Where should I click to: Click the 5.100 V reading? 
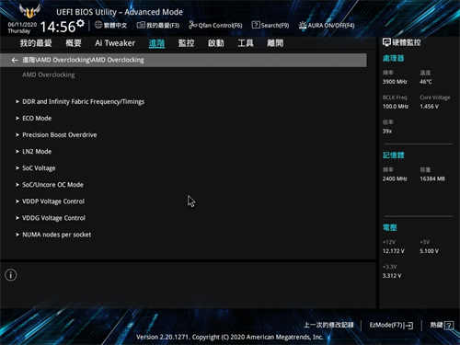coord(430,251)
